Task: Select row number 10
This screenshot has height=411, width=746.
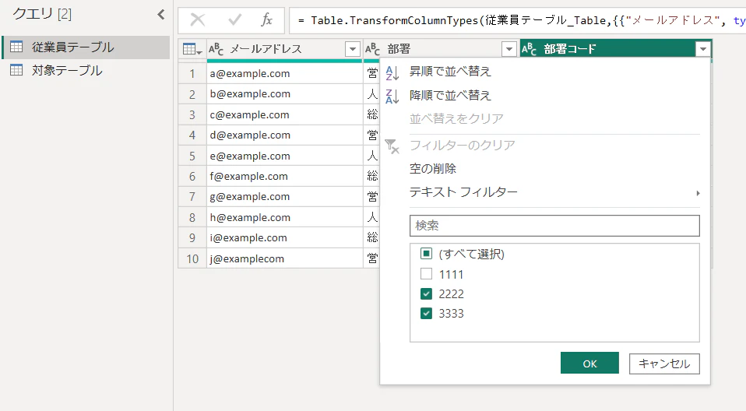Action: pyautogui.click(x=192, y=258)
